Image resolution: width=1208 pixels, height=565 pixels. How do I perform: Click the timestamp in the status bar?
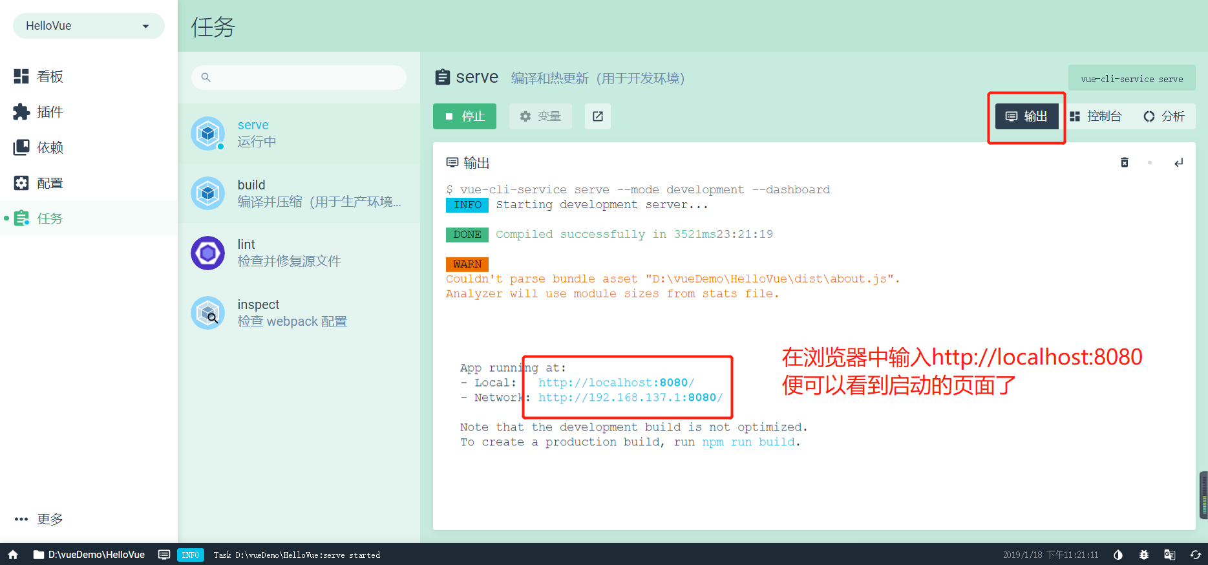pos(1050,555)
